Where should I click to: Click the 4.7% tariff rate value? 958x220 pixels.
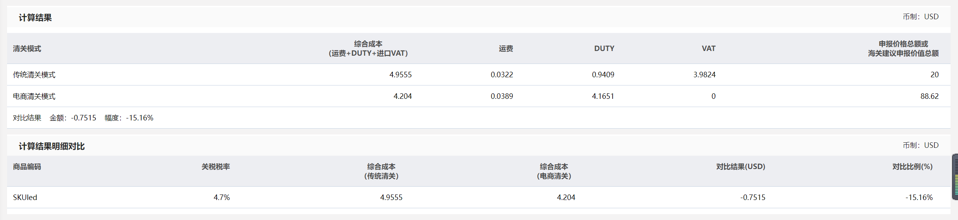pos(222,197)
